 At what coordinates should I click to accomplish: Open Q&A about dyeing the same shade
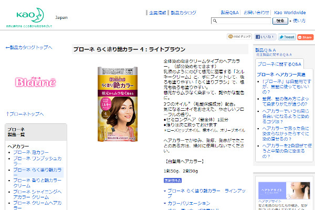tap(286, 117)
